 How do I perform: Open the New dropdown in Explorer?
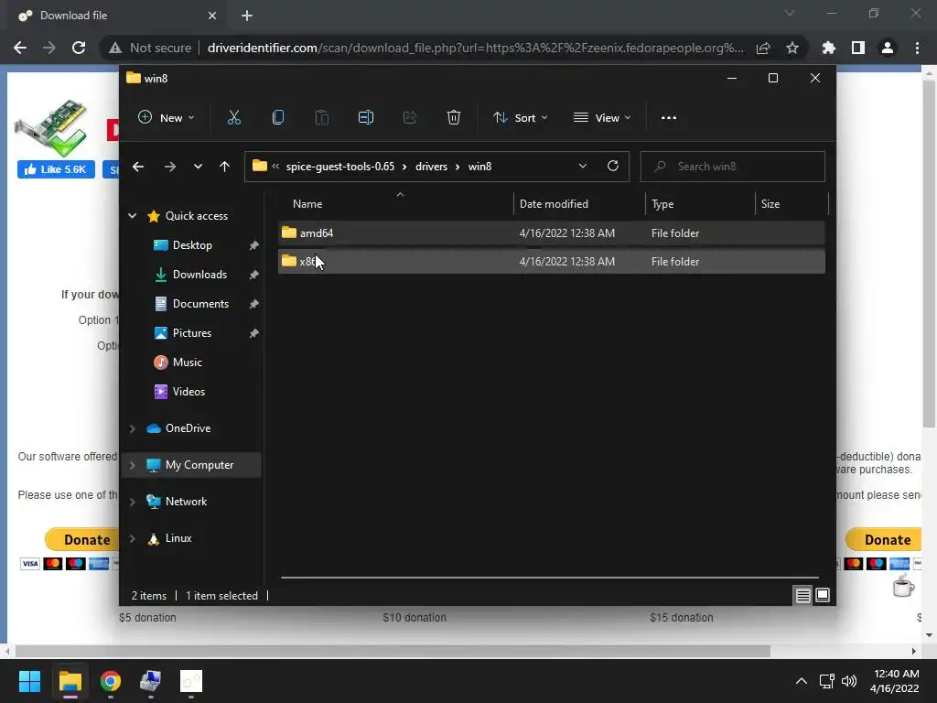click(167, 118)
